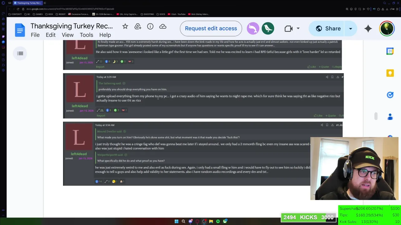The height and width of the screenshot is (225, 401).
Task: Open the Google account profile picture
Action: [x=387, y=28]
